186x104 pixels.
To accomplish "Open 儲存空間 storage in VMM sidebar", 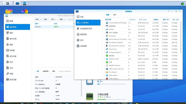I will coord(18,39).
